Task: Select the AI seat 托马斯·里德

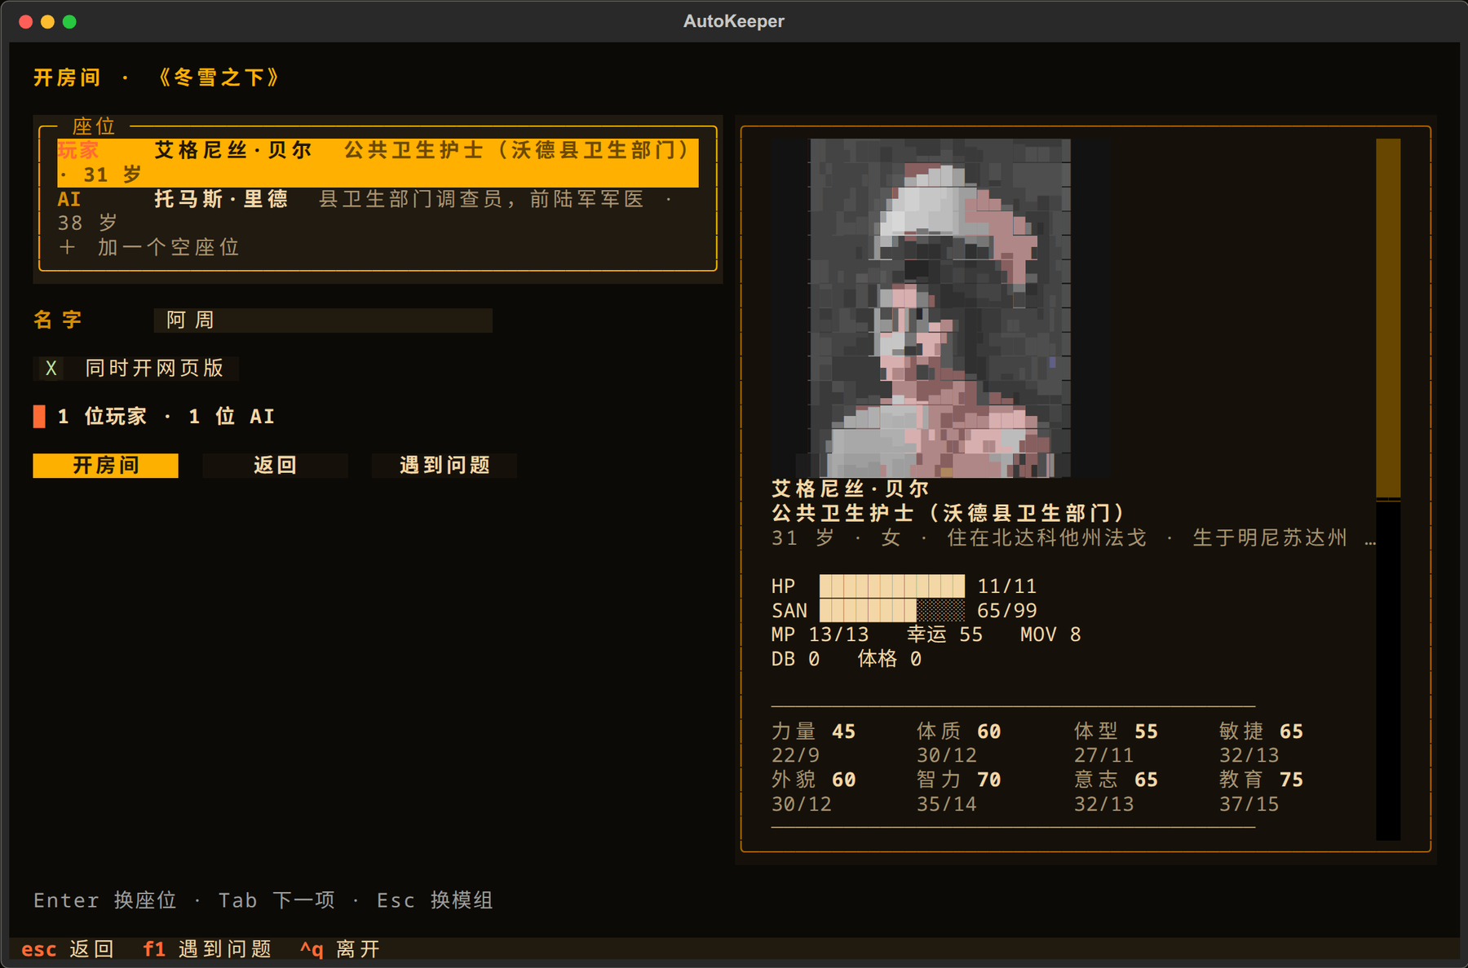Action: click(378, 210)
